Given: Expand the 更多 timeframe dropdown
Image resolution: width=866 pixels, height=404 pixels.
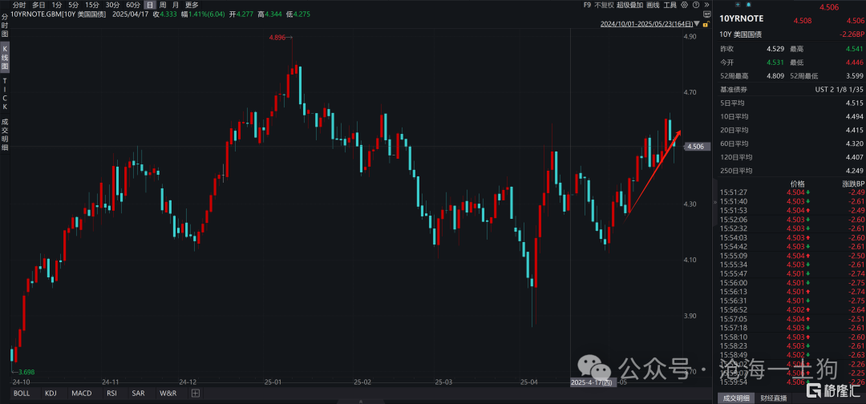Looking at the screenshot, I should pyautogui.click(x=192, y=5).
